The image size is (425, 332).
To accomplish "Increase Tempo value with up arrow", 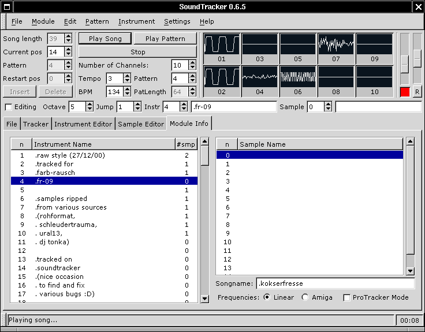I will click(x=127, y=76).
